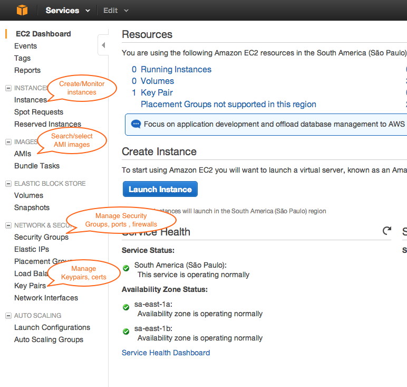The height and width of the screenshot is (387, 407).
Task: Open the Service Health Dashboard link
Action: (166, 353)
